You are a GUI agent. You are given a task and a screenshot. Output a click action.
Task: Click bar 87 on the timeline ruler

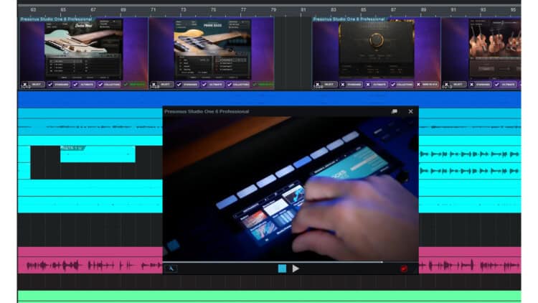[x=393, y=9]
